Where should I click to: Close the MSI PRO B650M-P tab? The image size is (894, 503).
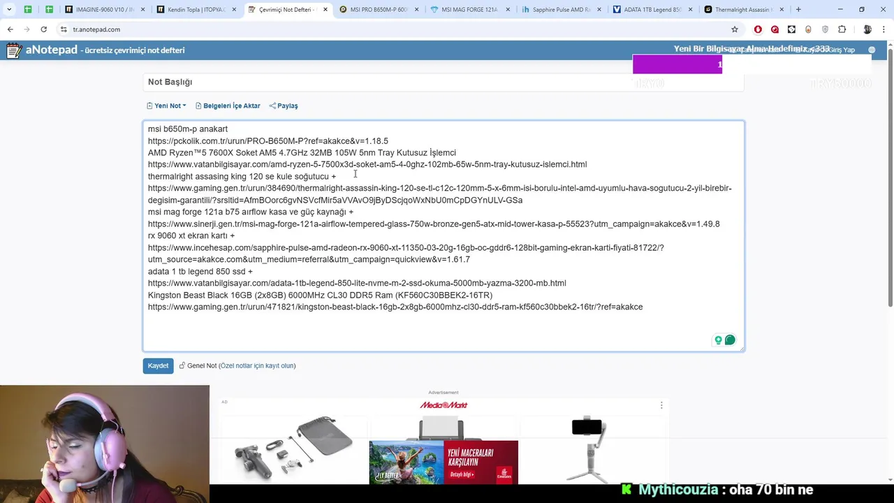pyautogui.click(x=416, y=10)
